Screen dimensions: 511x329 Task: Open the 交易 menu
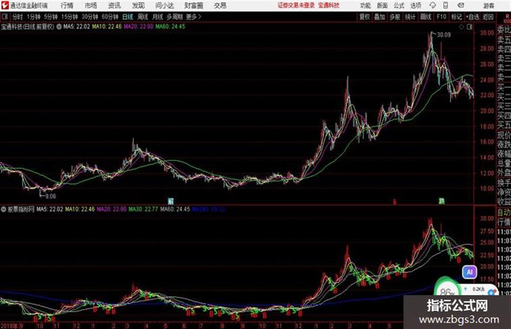220,5
